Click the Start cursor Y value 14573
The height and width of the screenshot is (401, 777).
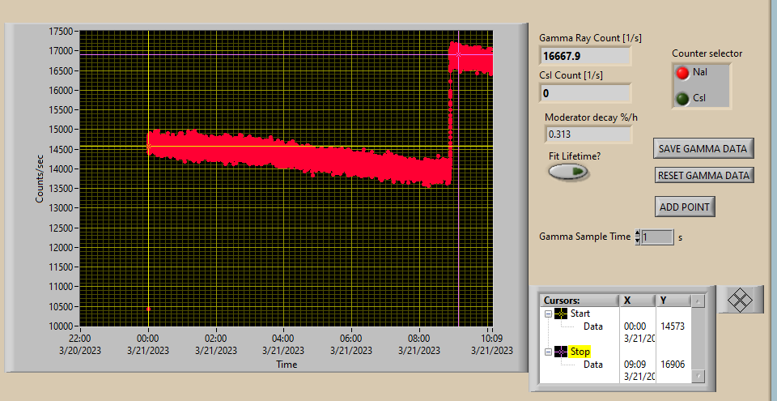[673, 326]
